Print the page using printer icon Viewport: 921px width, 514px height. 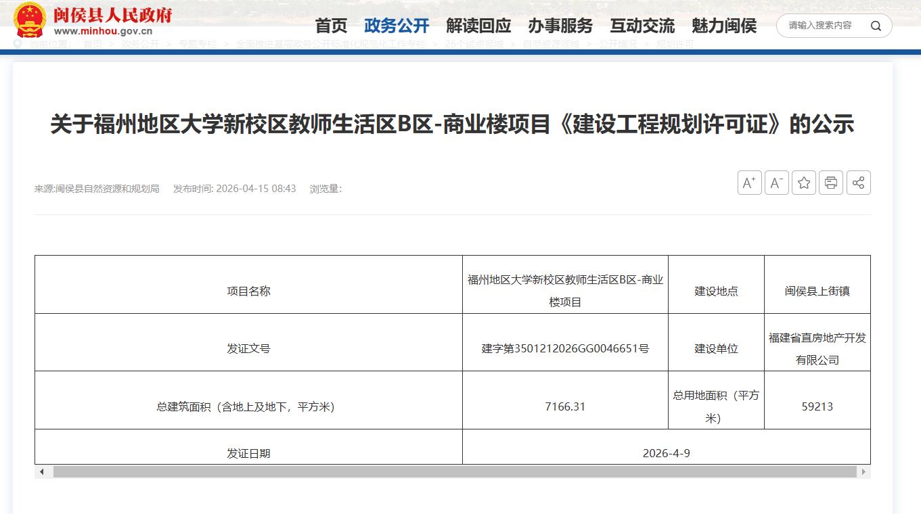(x=831, y=183)
